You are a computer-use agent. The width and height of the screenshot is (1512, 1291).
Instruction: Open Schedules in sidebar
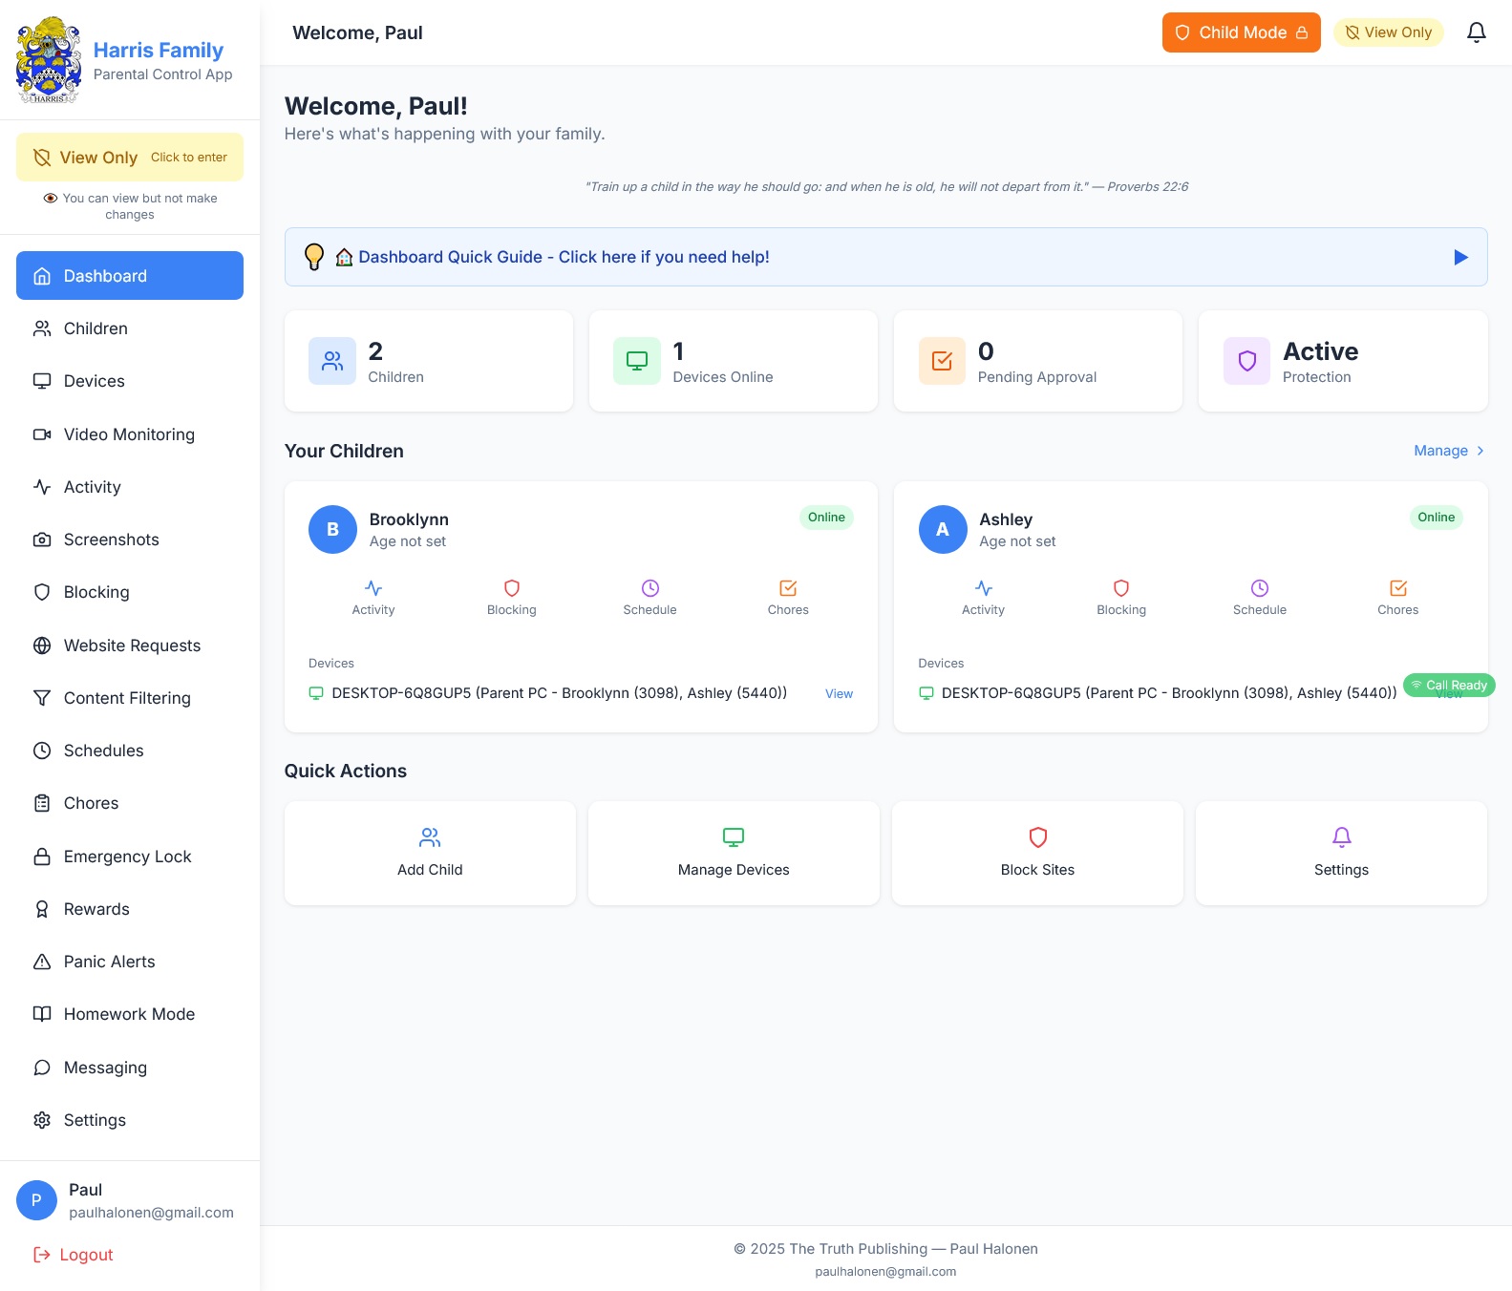pyautogui.click(x=130, y=751)
